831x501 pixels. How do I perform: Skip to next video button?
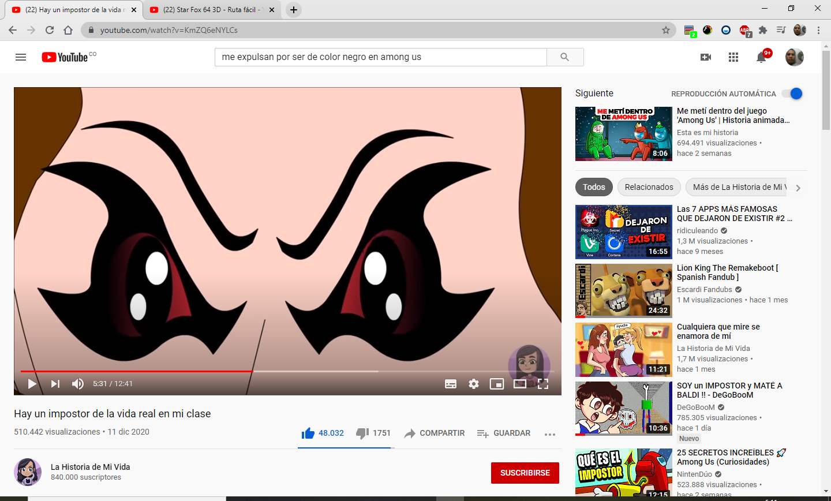coord(55,384)
